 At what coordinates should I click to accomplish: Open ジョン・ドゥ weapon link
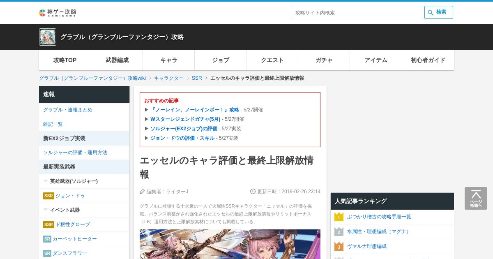[x=70, y=196]
